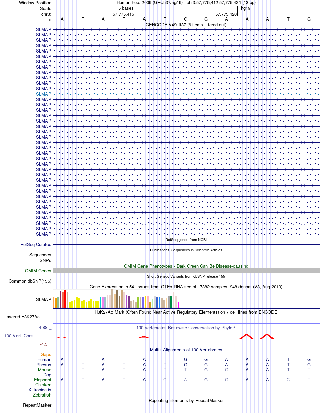
Task: Click the OMIM Genes side label
Action: click(38, 271)
